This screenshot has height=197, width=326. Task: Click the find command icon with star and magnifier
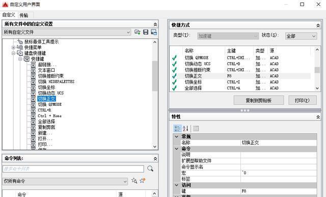(x=134, y=181)
